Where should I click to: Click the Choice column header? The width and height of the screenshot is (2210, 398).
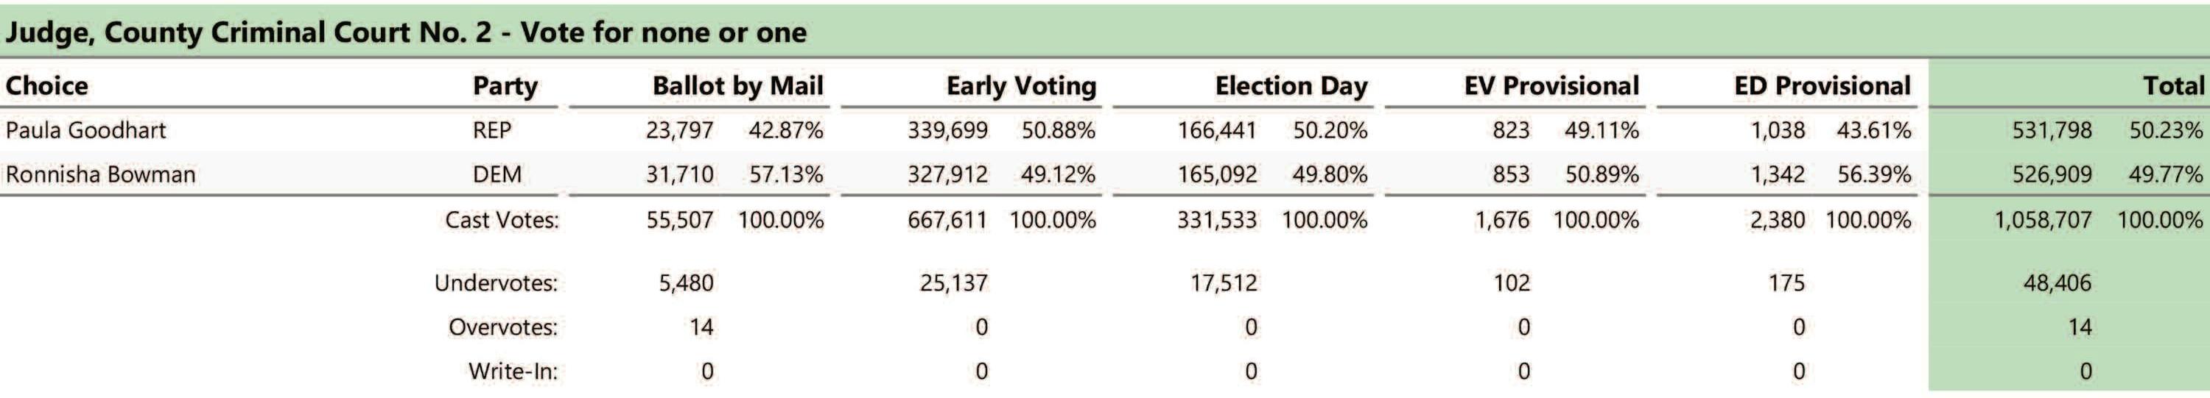click(x=46, y=85)
